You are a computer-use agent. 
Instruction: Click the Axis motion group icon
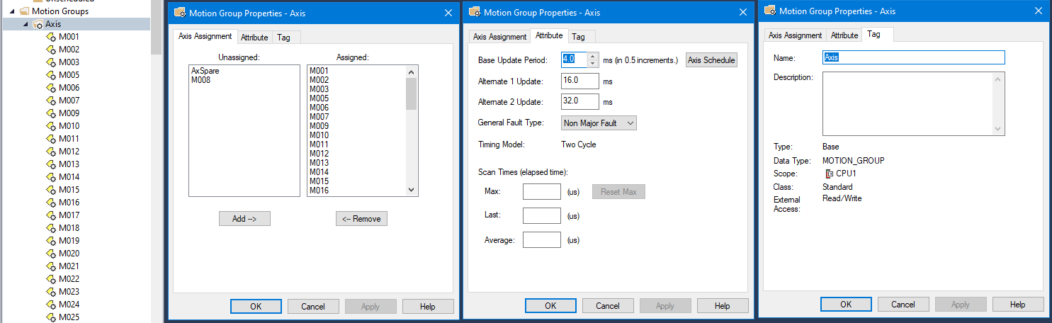click(x=38, y=24)
